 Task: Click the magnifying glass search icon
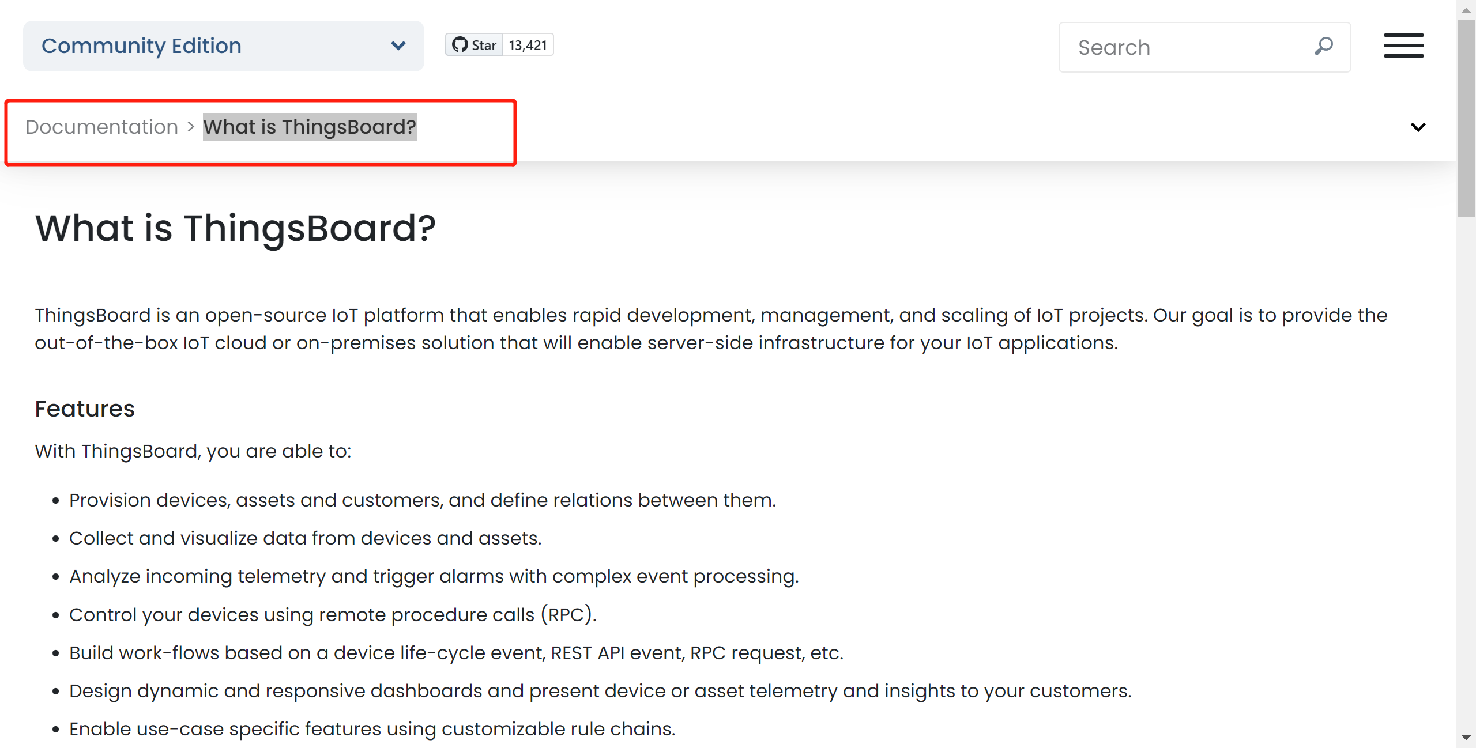tap(1324, 46)
